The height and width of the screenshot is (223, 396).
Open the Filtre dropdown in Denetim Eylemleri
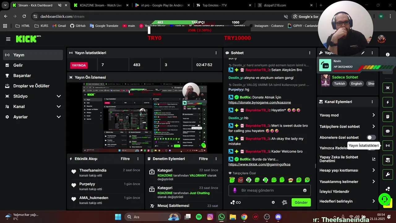pyautogui.click(x=203, y=159)
